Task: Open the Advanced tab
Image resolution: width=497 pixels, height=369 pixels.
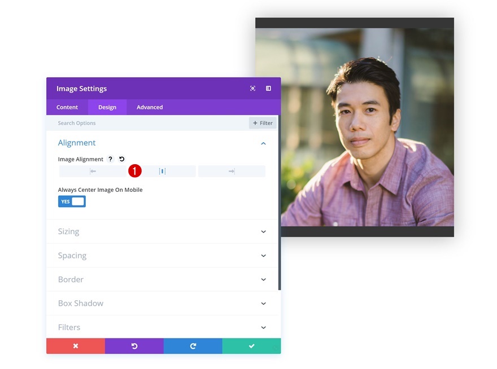Action: [x=150, y=107]
